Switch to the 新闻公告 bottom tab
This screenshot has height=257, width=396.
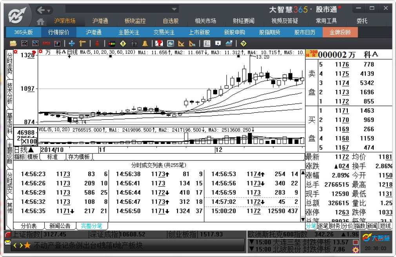point(60,226)
